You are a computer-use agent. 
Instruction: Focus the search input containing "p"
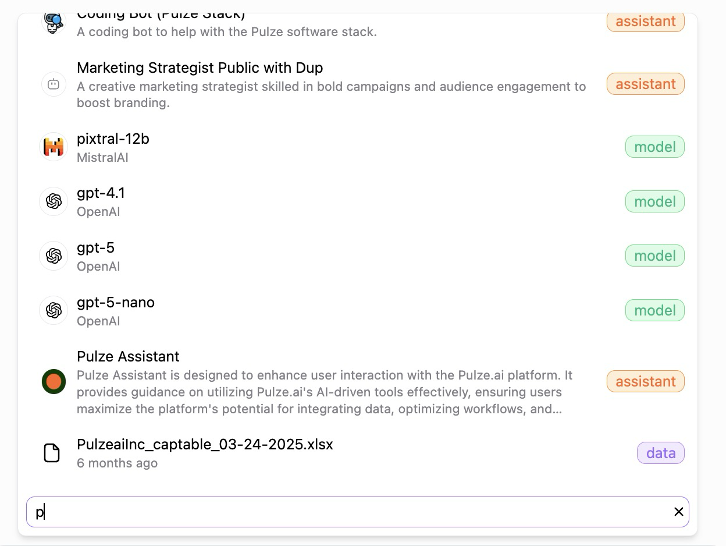(349, 512)
